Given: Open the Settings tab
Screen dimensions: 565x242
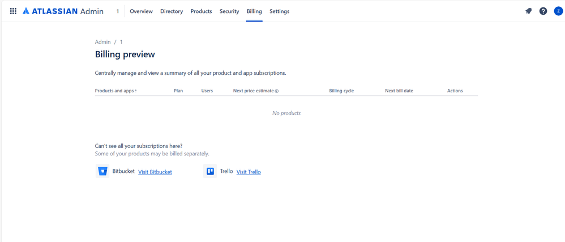Looking at the screenshot, I should pyautogui.click(x=279, y=11).
